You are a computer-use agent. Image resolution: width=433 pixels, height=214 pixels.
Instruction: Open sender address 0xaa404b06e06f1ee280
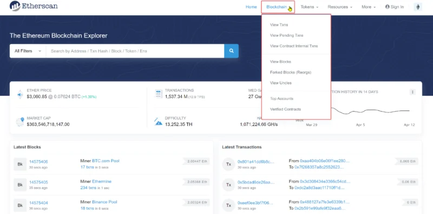click(325, 161)
